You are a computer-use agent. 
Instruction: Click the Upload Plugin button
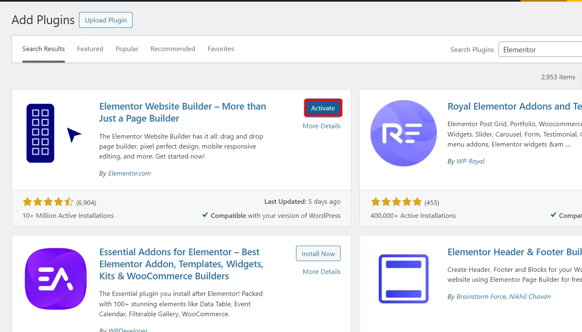click(106, 20)
